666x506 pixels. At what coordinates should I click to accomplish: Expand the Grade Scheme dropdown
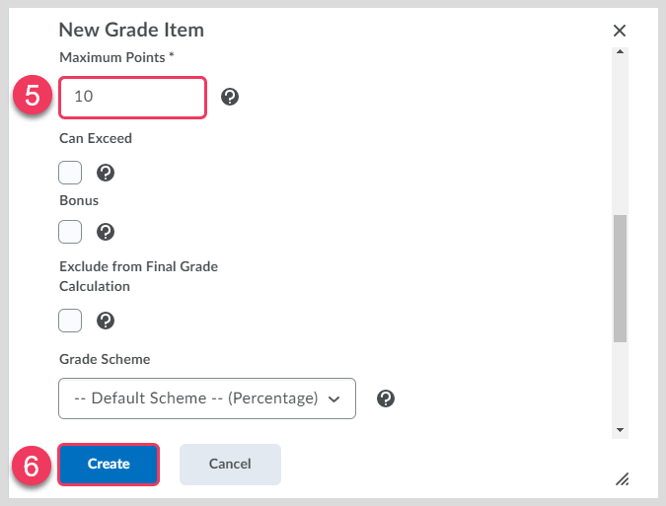207,398
